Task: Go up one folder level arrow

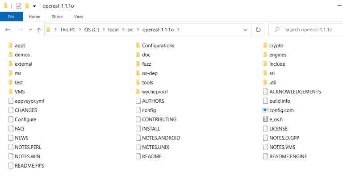Action: click(x=39, y=30)
